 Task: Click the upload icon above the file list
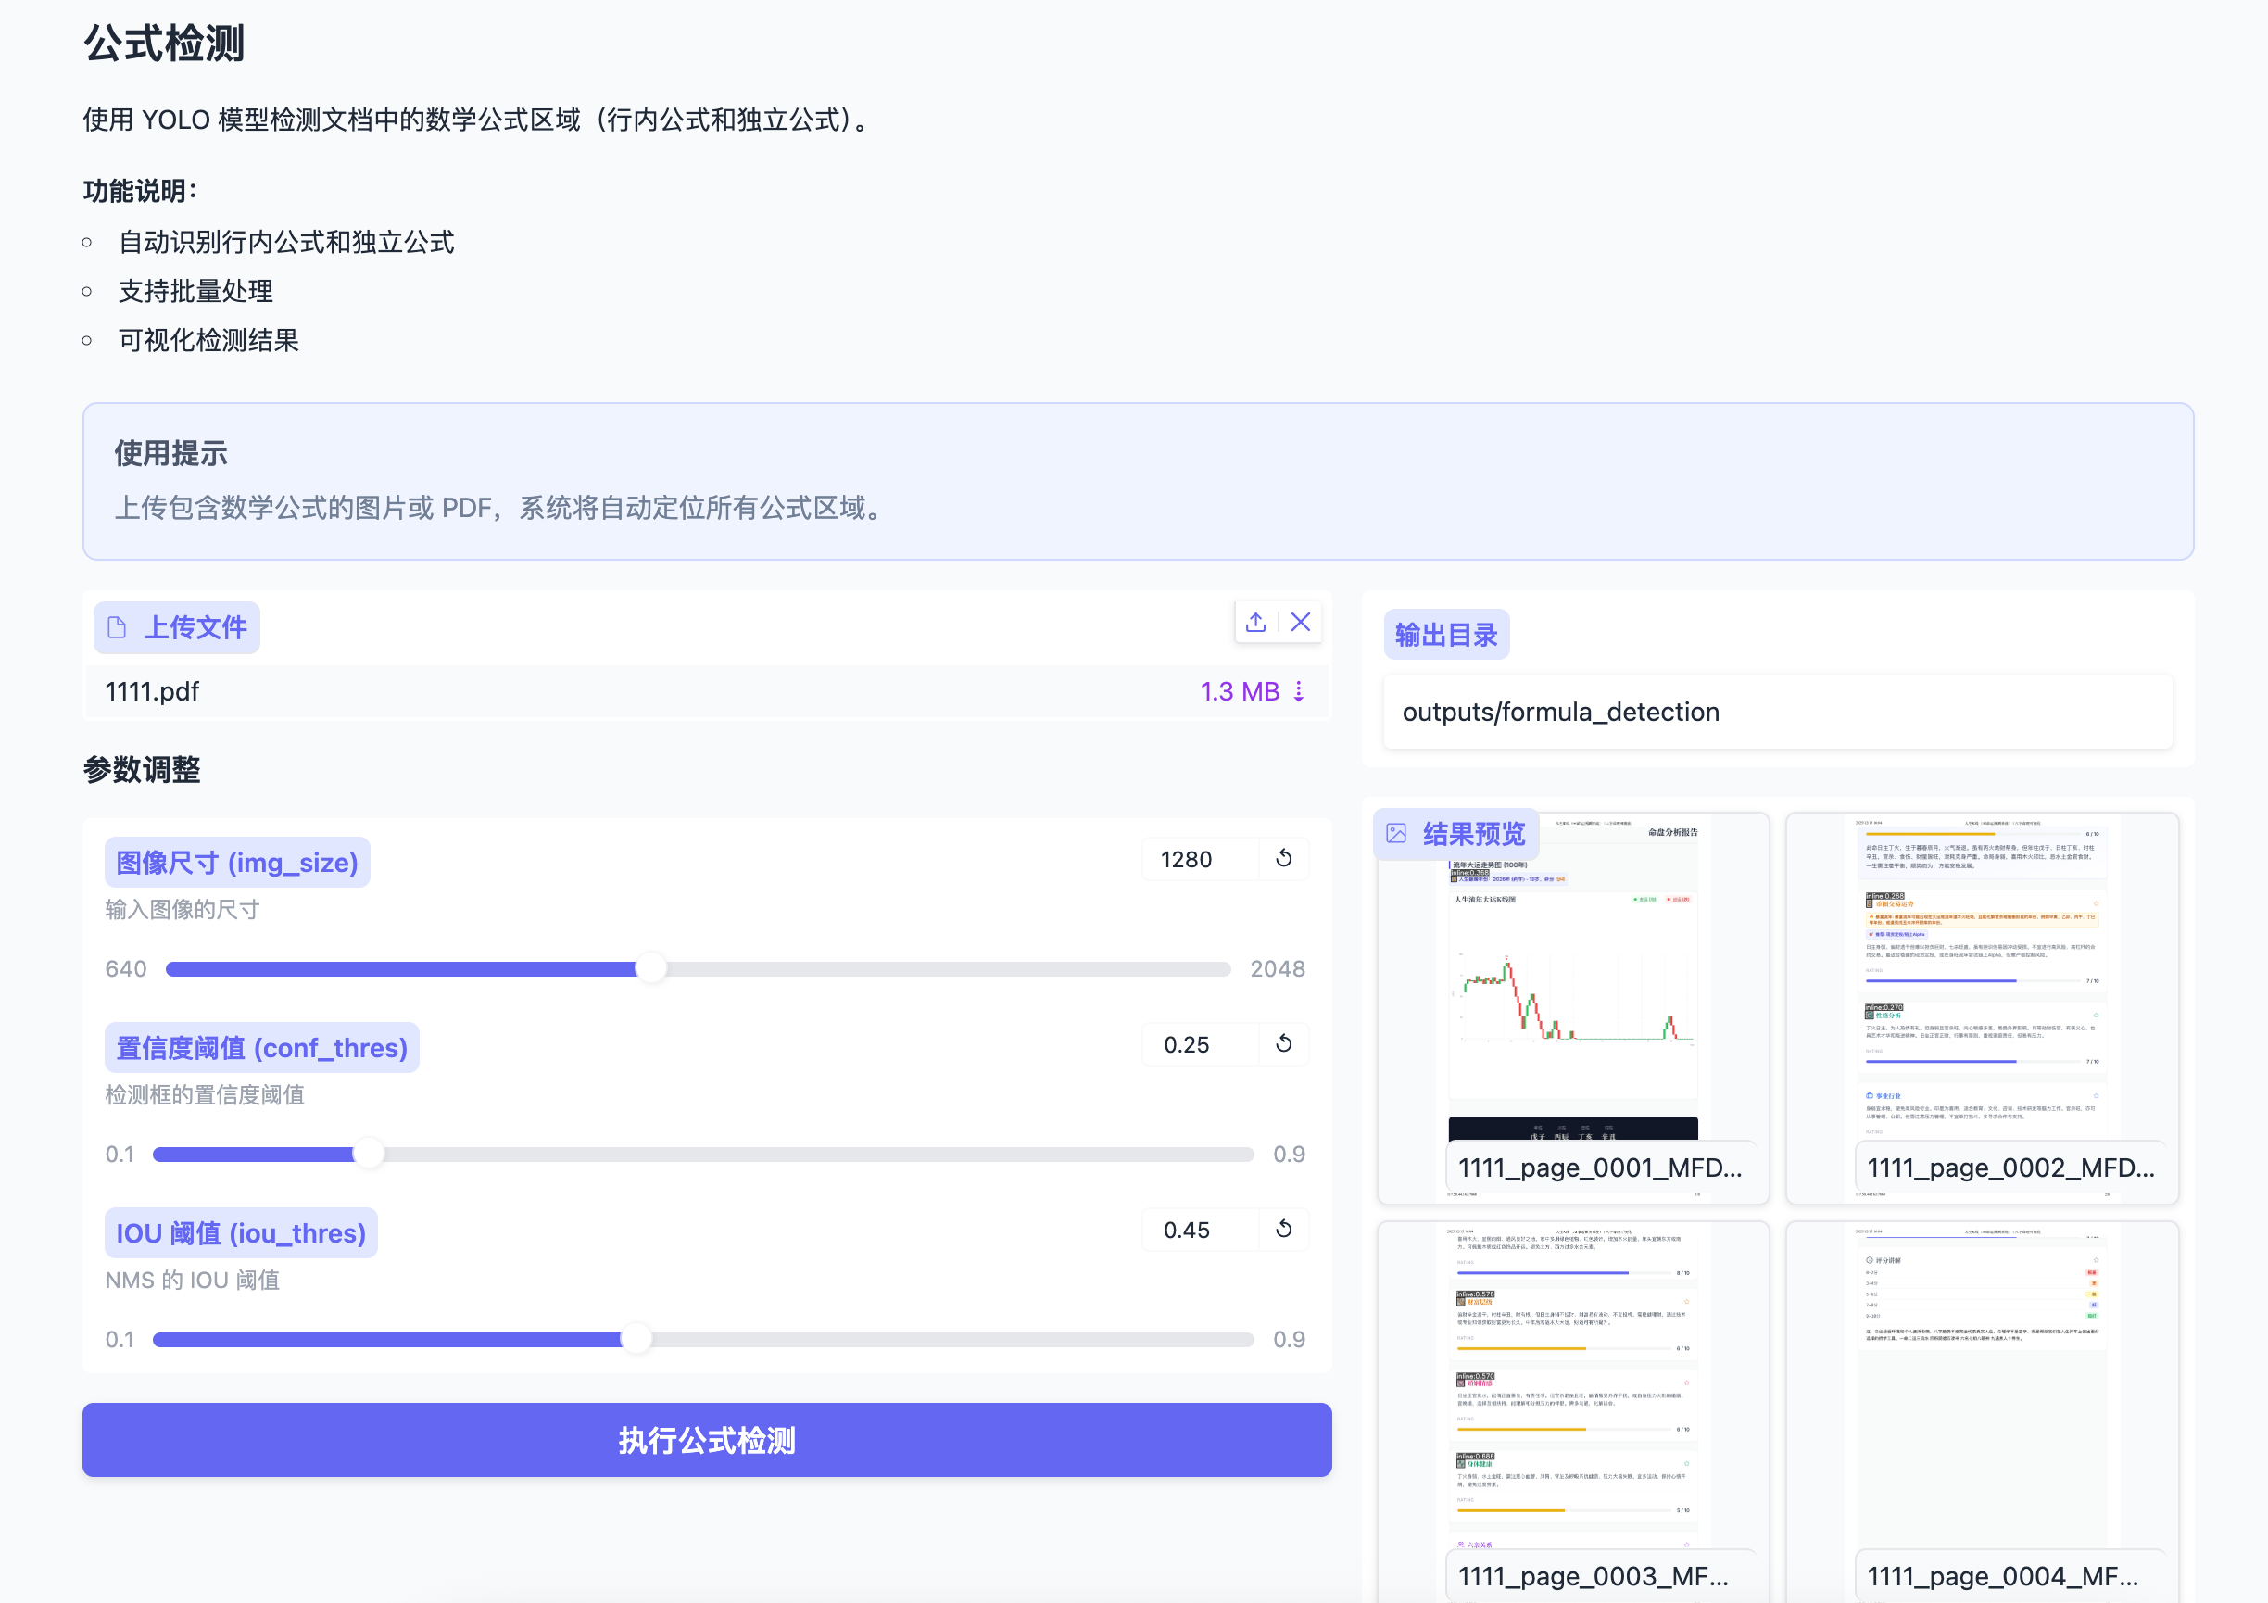click(1255, 623)
